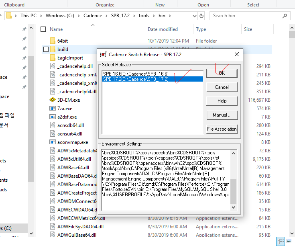
Task: Refresh the bin folder view
Action: tap(201, 16)
